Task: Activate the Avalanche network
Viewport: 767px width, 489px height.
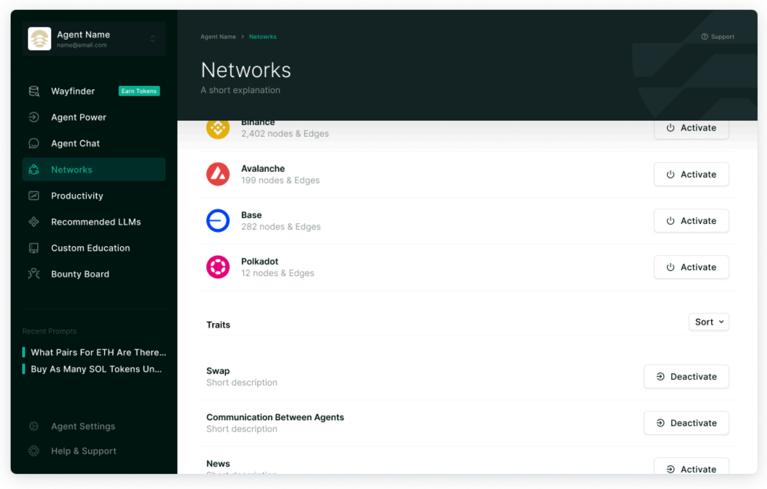Action: point(691,174)
